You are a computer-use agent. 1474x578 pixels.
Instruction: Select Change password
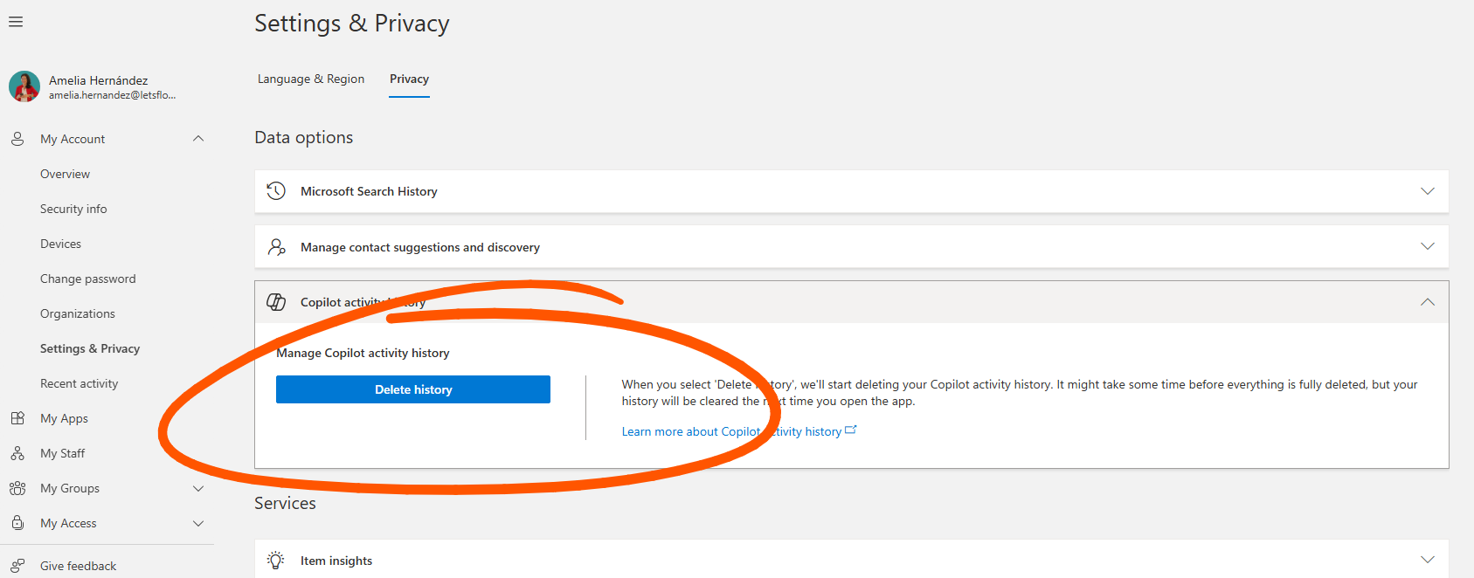point(88,279)
